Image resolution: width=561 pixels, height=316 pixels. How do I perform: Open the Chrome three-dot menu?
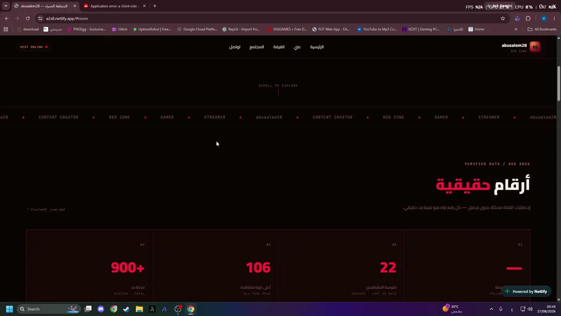(554, 18)
